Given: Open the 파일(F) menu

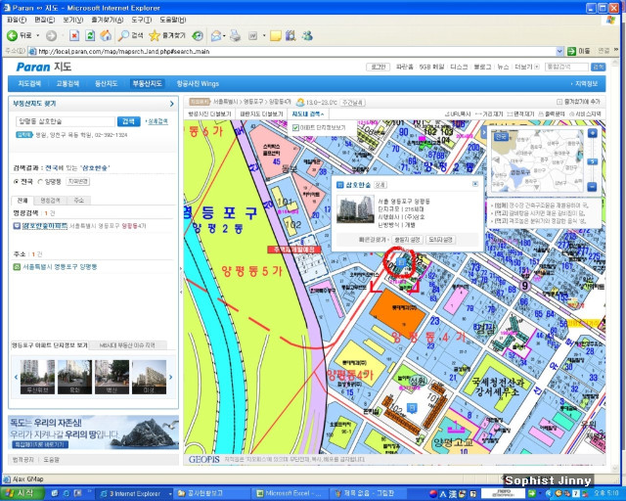Looking at the screenshot, I should tap(17, 20).
